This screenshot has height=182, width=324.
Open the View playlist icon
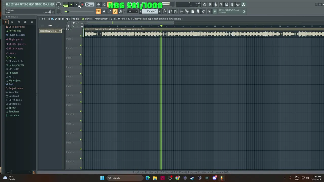click(x=165, y=11)
